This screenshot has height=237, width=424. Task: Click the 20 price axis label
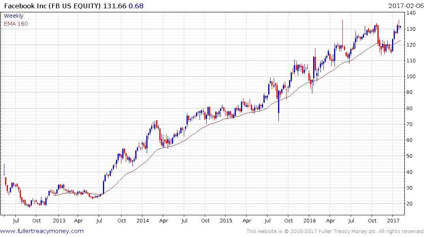(409, 204)
